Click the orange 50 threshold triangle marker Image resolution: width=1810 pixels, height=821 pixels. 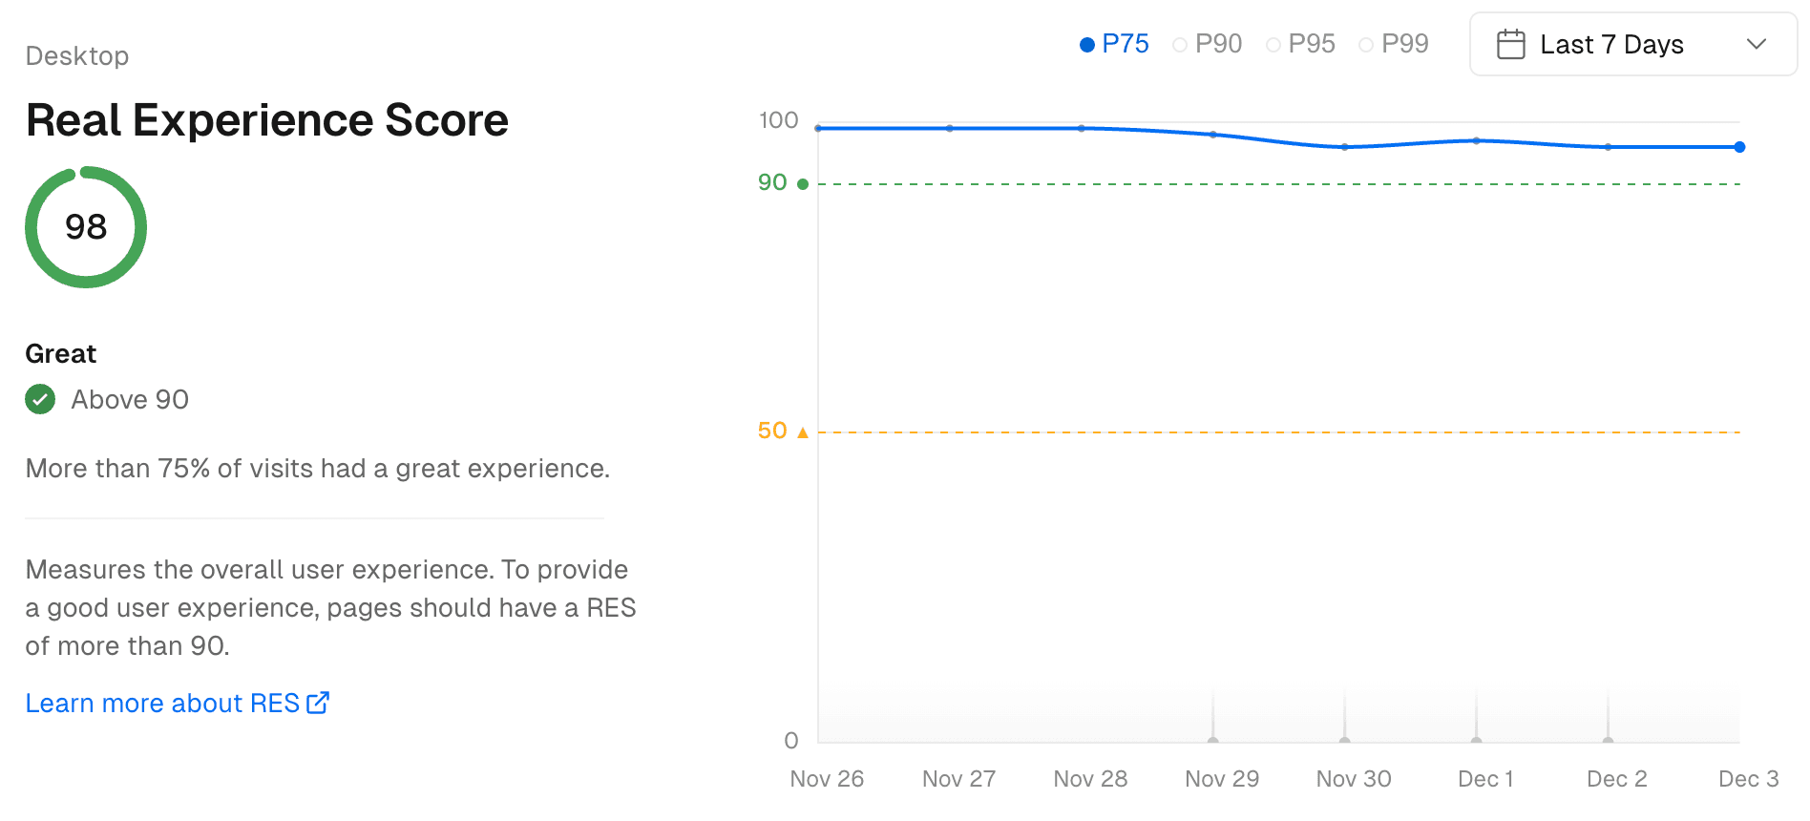[x=803, y=432]
